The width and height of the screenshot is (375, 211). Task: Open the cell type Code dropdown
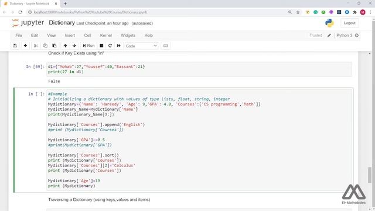[141, 46]
